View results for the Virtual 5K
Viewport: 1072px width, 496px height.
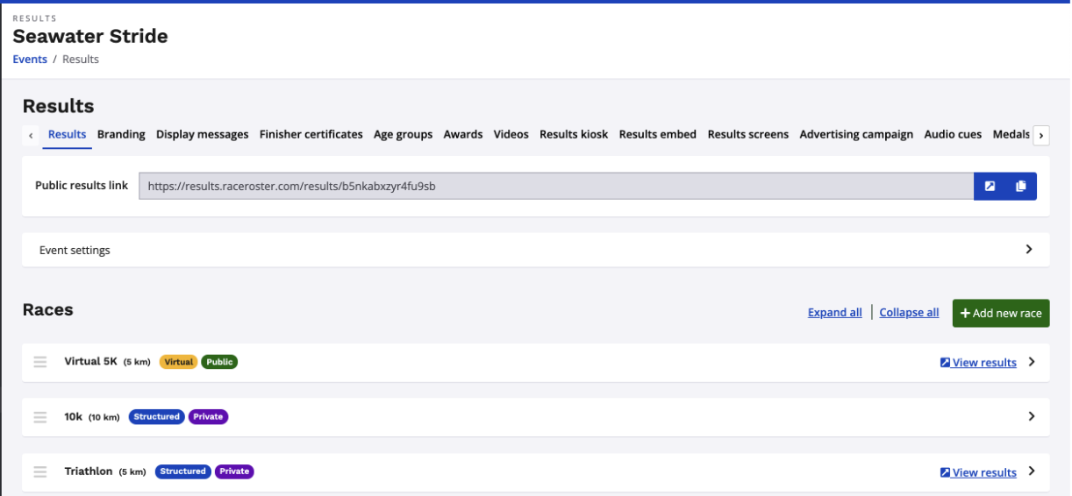(978, 363)
